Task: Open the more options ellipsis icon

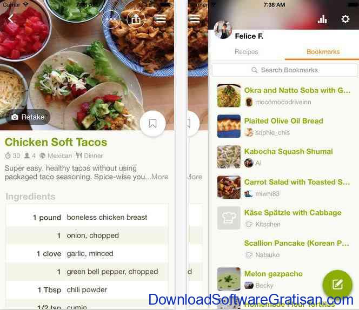Action: [111, 19]
